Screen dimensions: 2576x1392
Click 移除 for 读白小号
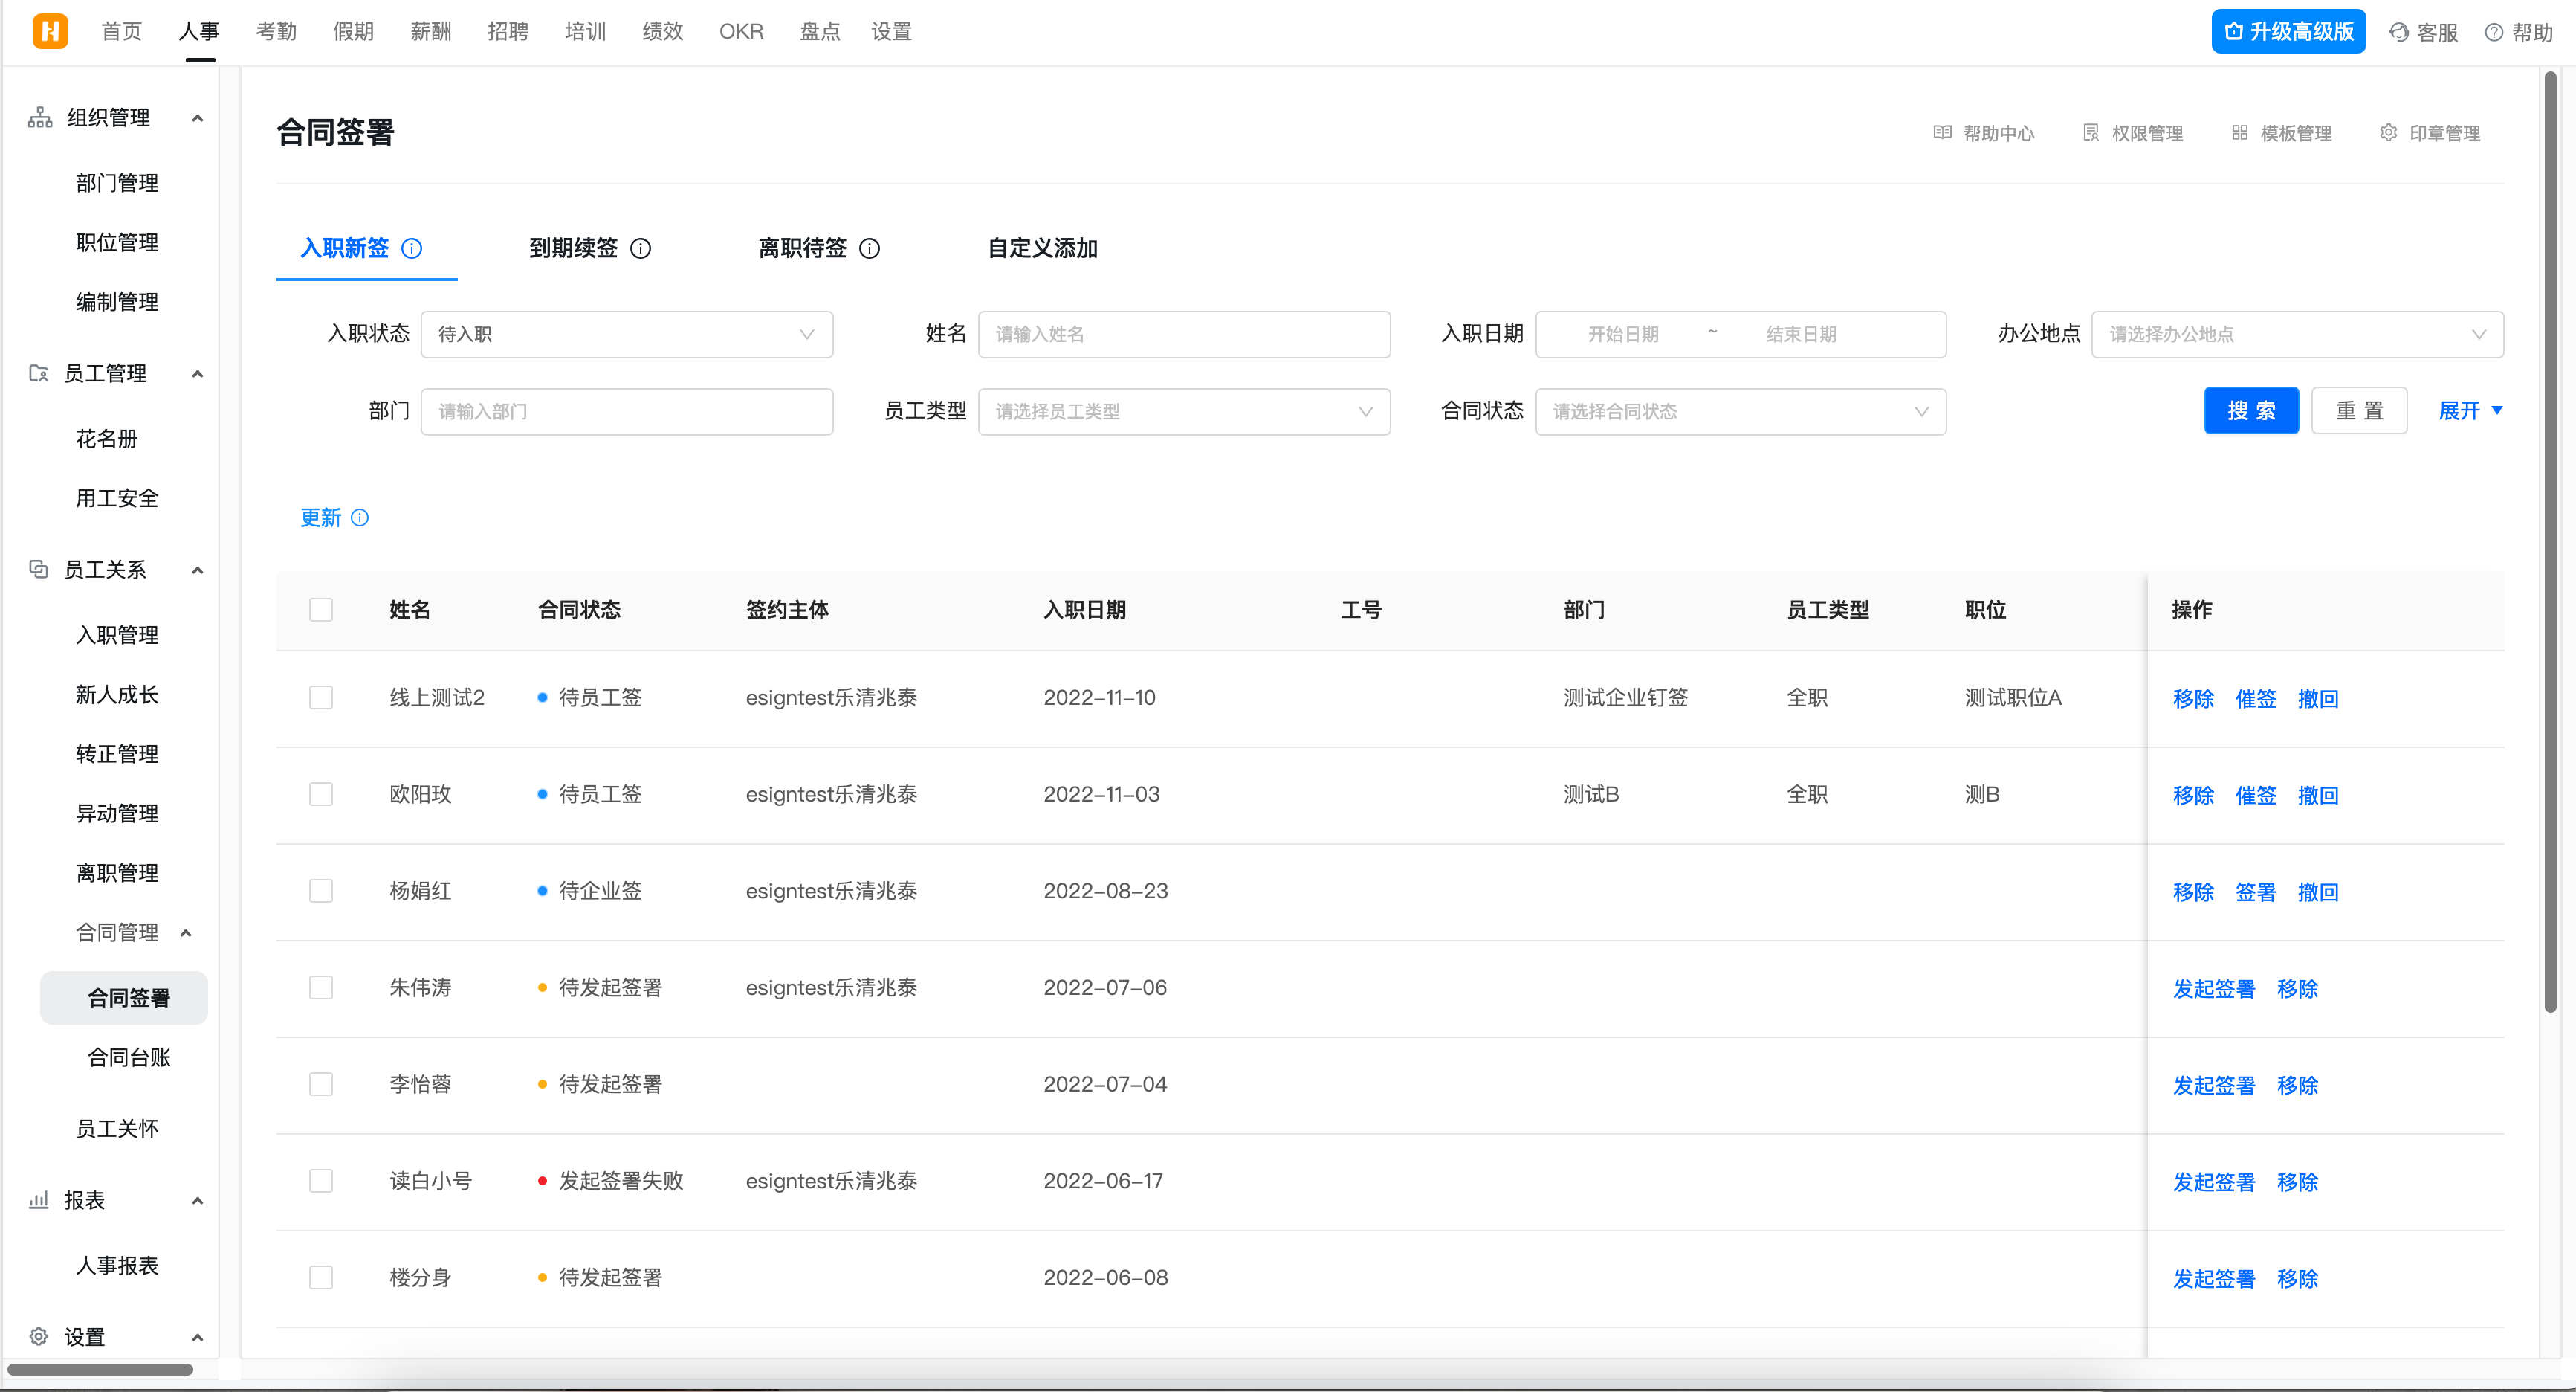pyautogui.click(x=2297, y=1182)
